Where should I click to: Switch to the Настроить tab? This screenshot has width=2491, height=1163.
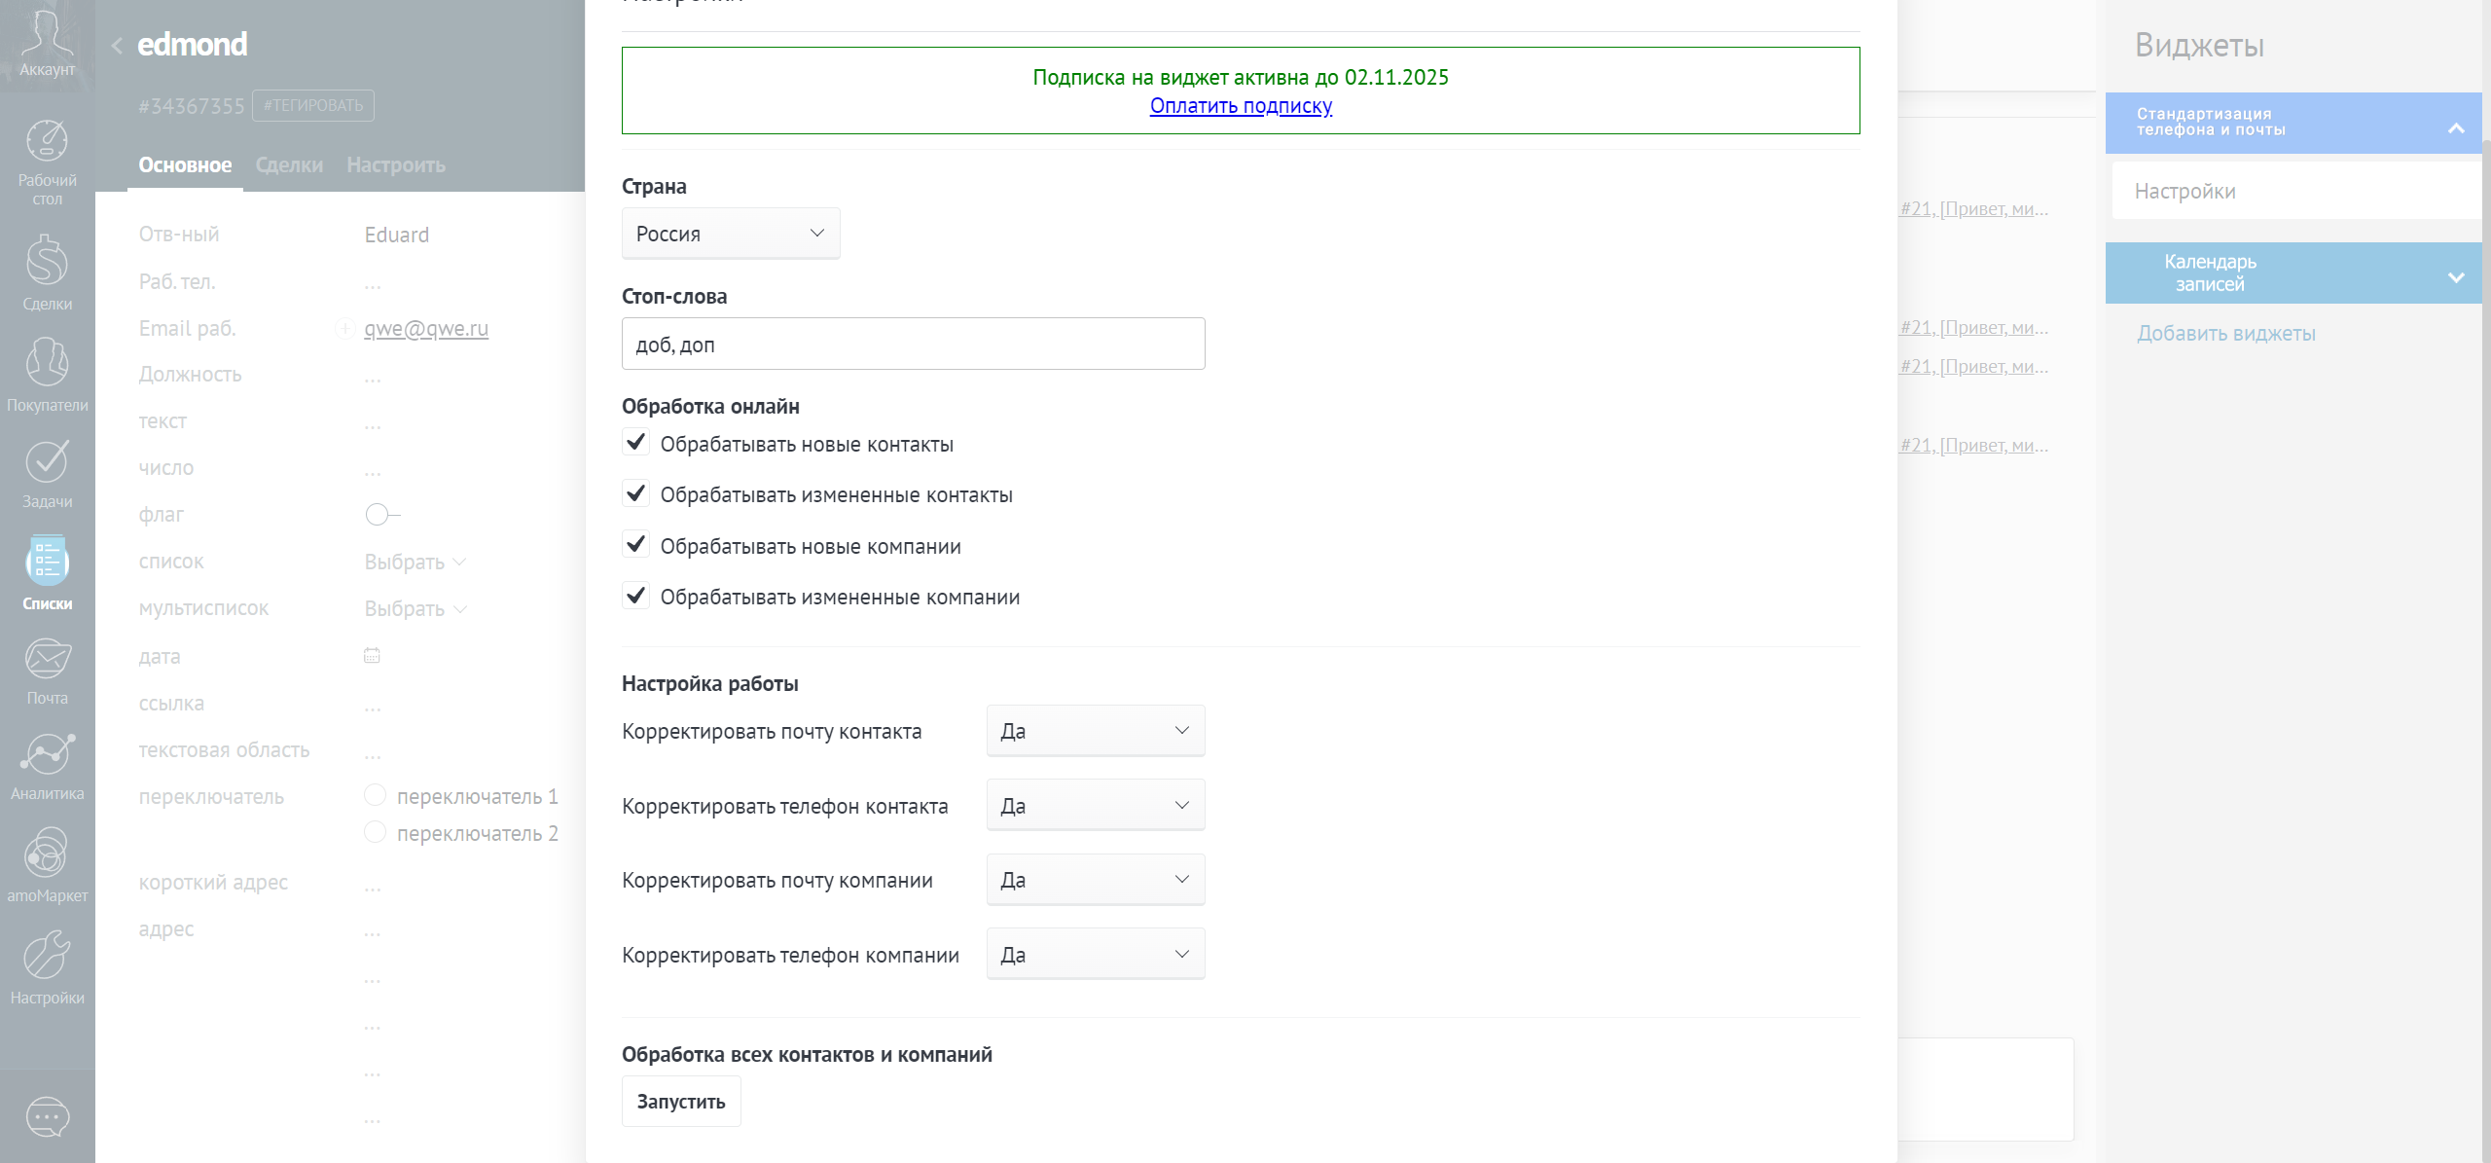395,164
